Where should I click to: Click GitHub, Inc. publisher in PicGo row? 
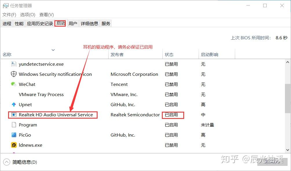tap(123, 135)
